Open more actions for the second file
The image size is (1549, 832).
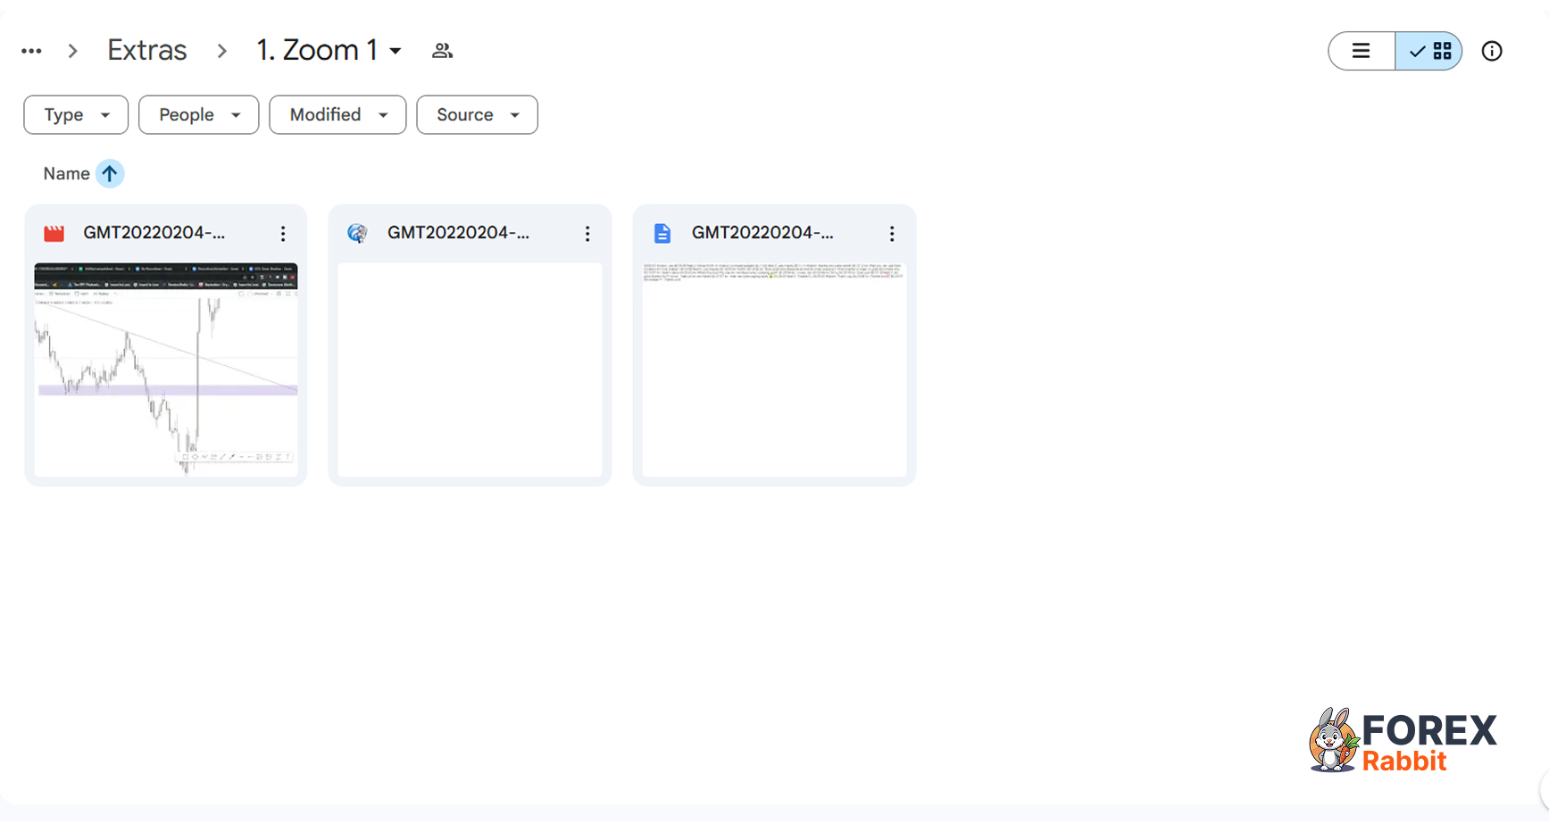(587, 234)
